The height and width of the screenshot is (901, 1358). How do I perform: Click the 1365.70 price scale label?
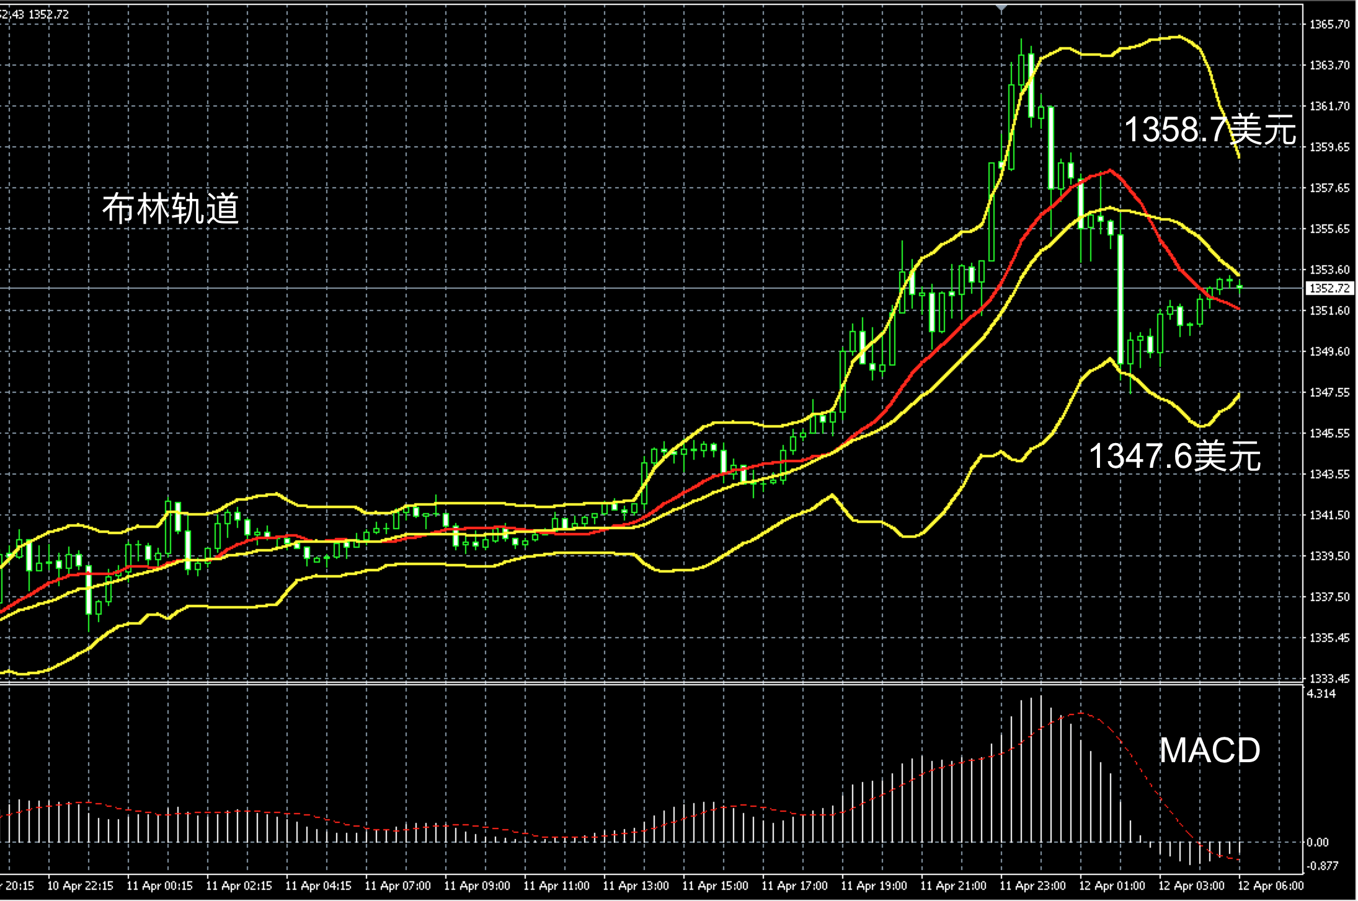1329,25
